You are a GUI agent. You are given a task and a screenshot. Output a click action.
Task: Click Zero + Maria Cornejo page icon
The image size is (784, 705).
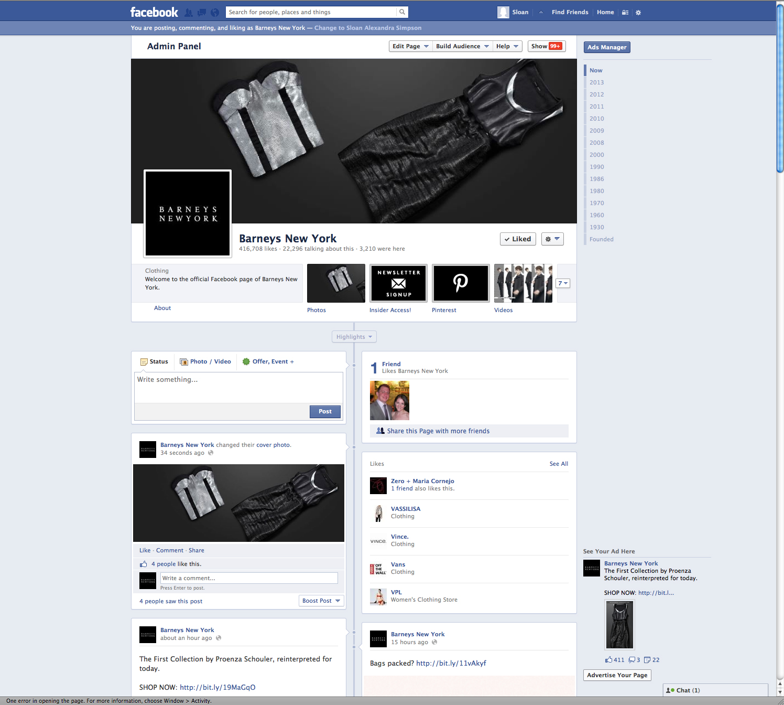click(x=378, y=485)
